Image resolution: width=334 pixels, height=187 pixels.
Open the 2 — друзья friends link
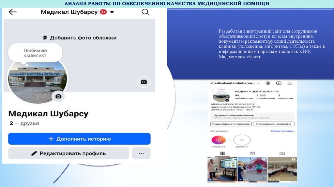(x=24, y=123)
